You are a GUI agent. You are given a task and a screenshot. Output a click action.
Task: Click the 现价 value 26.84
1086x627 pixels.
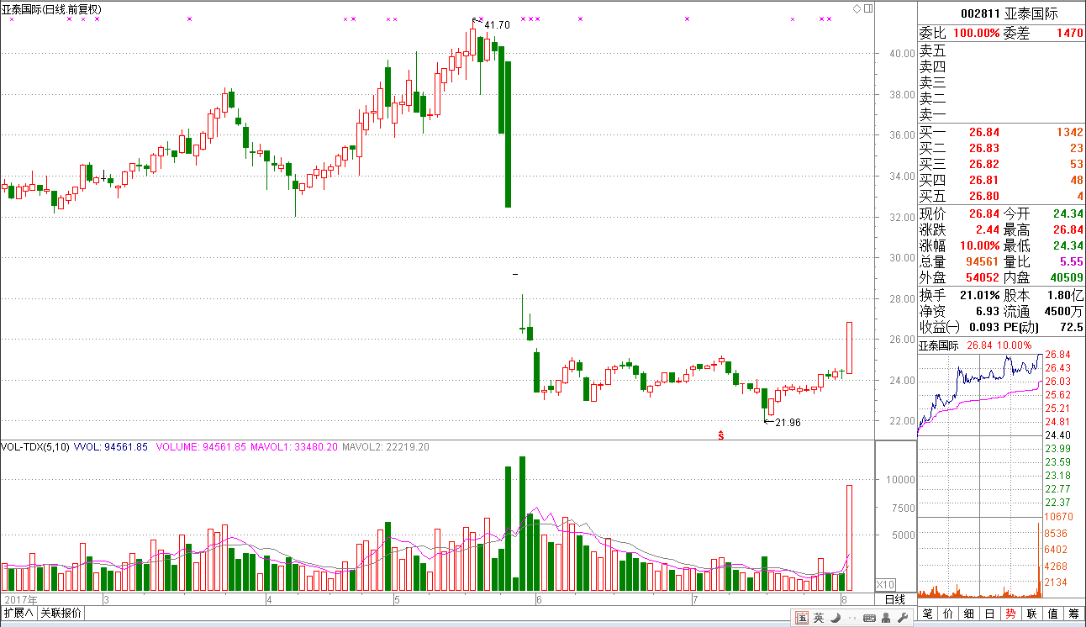pos(983,214)
